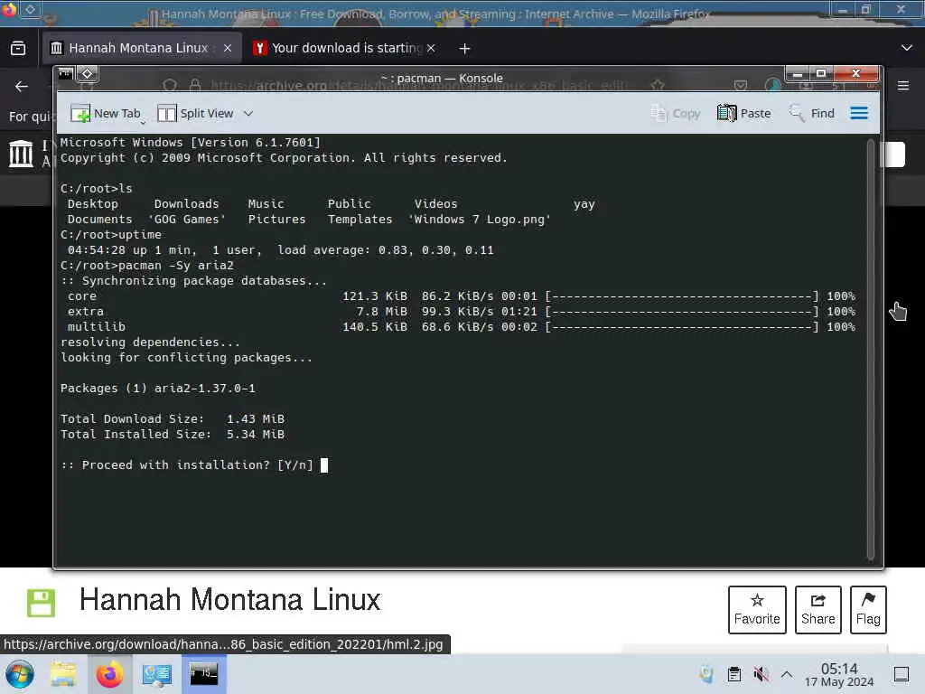Click the 'pacman -Sy aria2' command line
The width and height of the screenshot is (925, 694).
coord(147,266)
